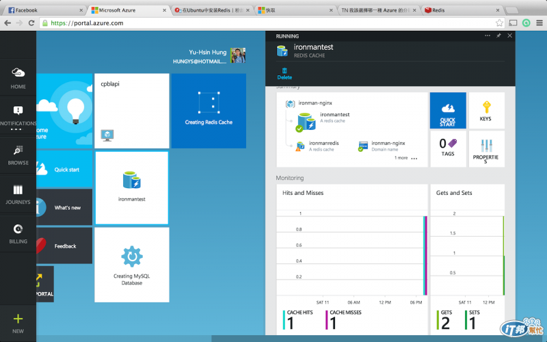547x342 pixels.
Task: Click the browser reload button
Action: tap(31, 23)
